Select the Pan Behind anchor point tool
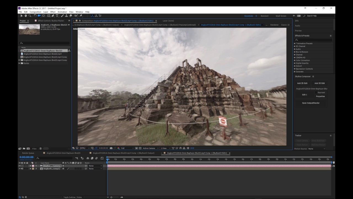The image size is (353, 199). (43, 16)
